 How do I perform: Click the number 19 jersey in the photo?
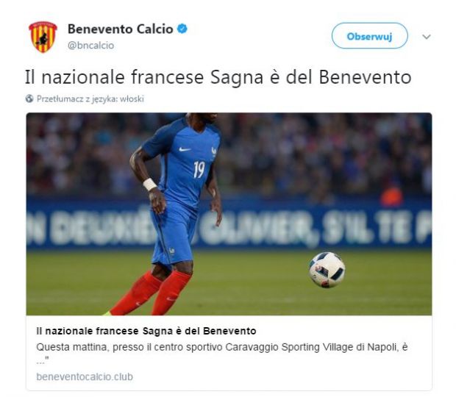click(199, 169)
